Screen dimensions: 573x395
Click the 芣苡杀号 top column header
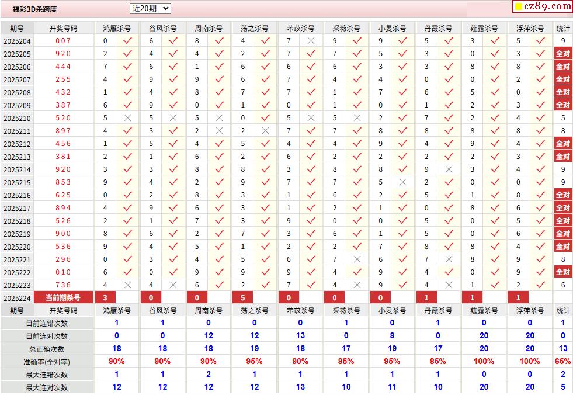300,28
